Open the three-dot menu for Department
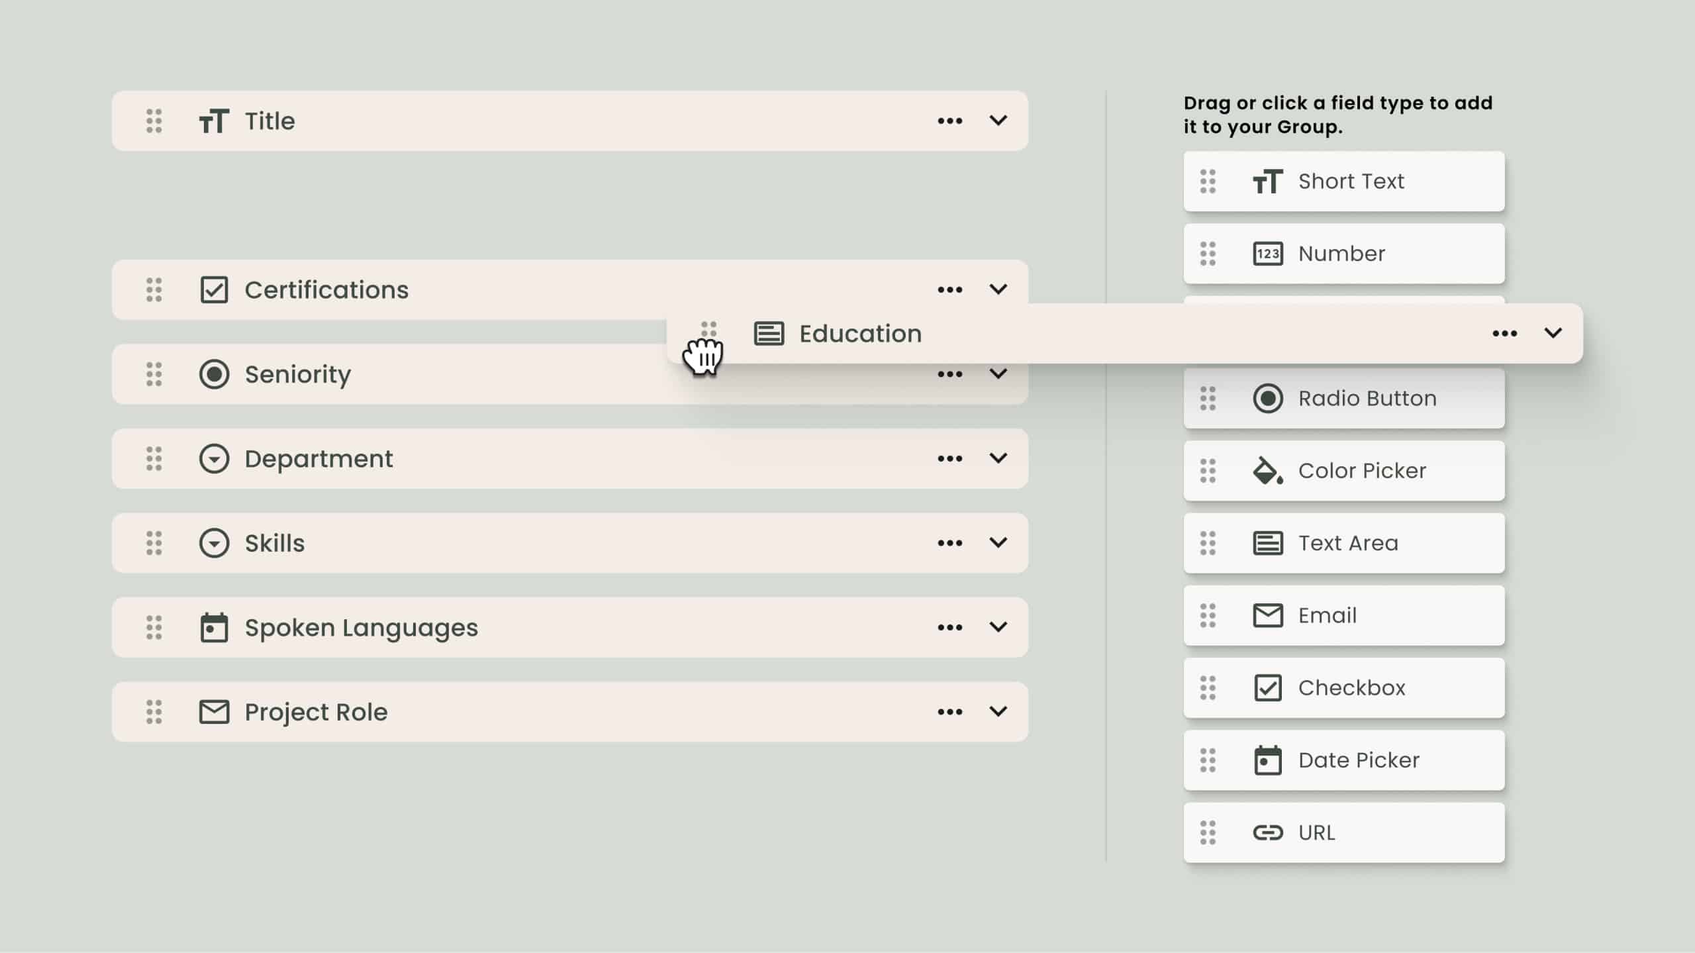The height and width of the screenshot is (953, 1695). point(949,458)
